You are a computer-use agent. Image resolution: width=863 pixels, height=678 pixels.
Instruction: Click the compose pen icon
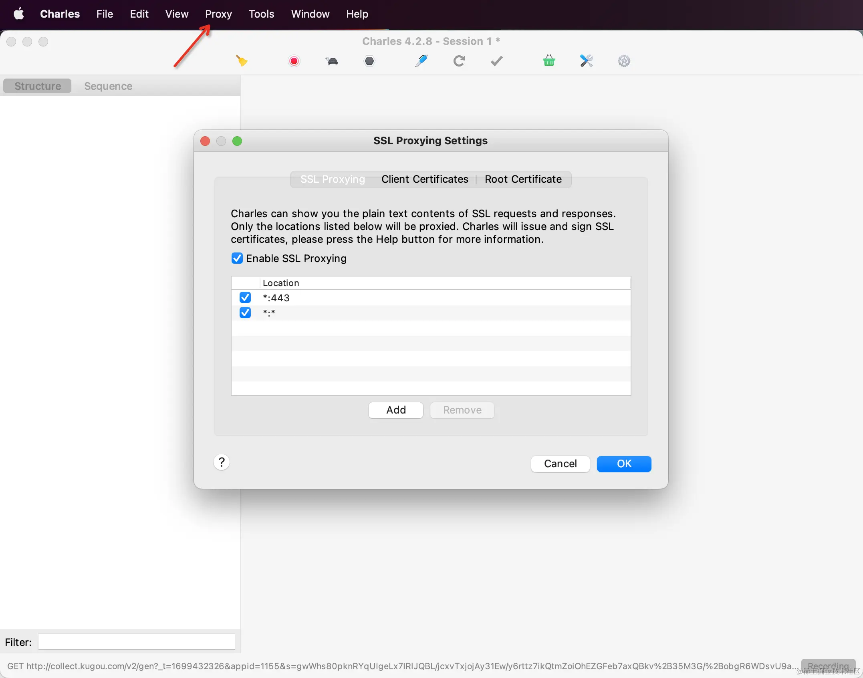click(421, 61)
